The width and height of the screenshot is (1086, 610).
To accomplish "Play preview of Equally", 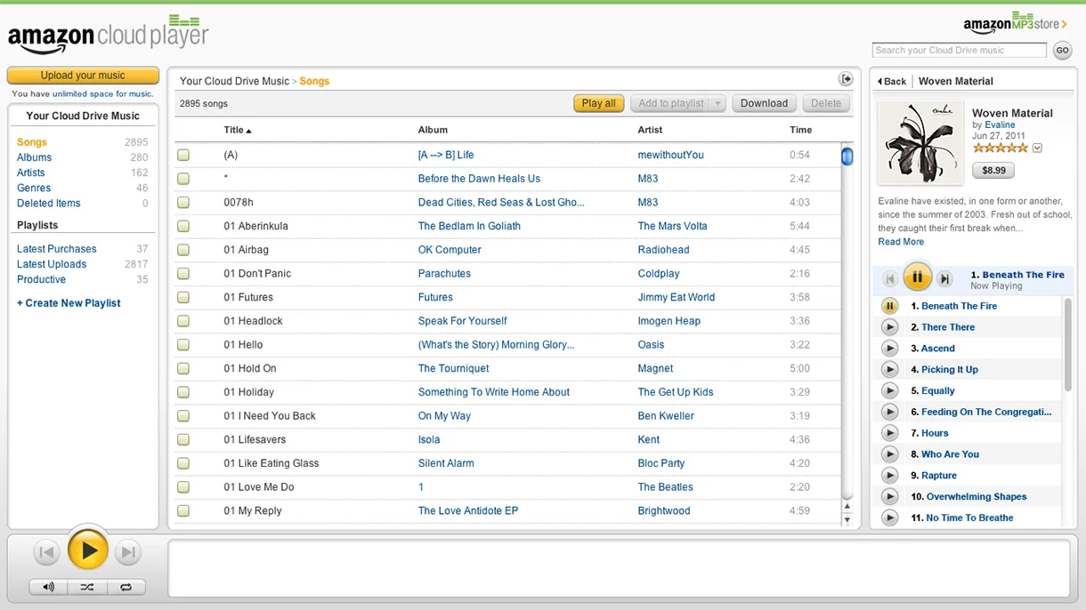I will [889, 390].
